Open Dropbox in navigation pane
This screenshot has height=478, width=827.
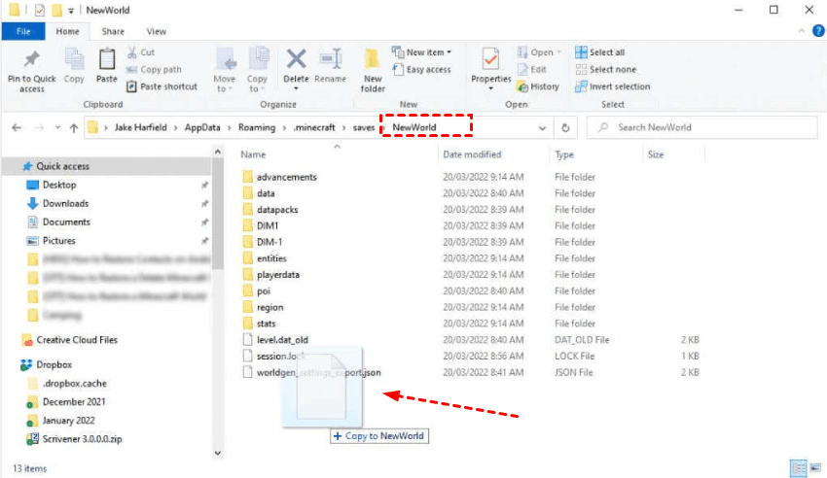coord(54,365)
